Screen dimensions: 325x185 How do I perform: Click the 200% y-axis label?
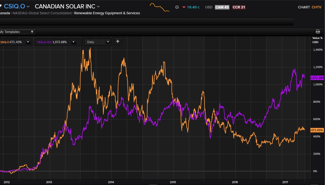click(317, 154)
